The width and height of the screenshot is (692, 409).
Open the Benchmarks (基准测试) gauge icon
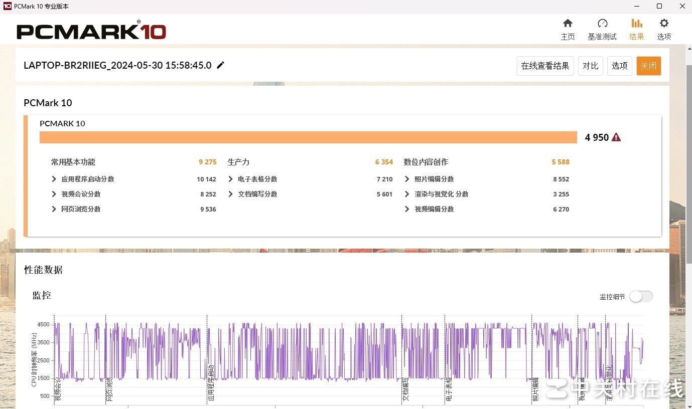[602, 24]
